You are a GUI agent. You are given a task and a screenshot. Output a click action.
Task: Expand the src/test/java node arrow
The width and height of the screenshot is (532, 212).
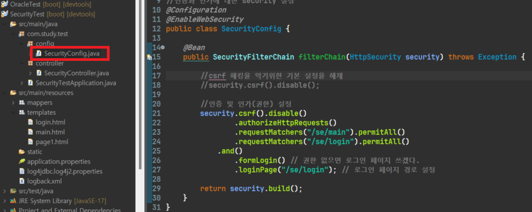4,191
